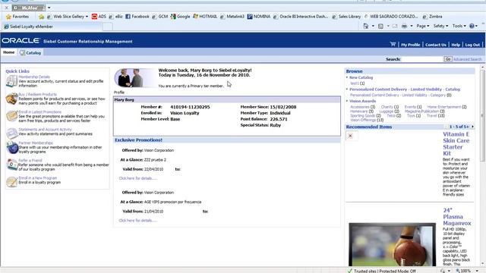
Task: Open the Travel category link
Action: point(432,115)
